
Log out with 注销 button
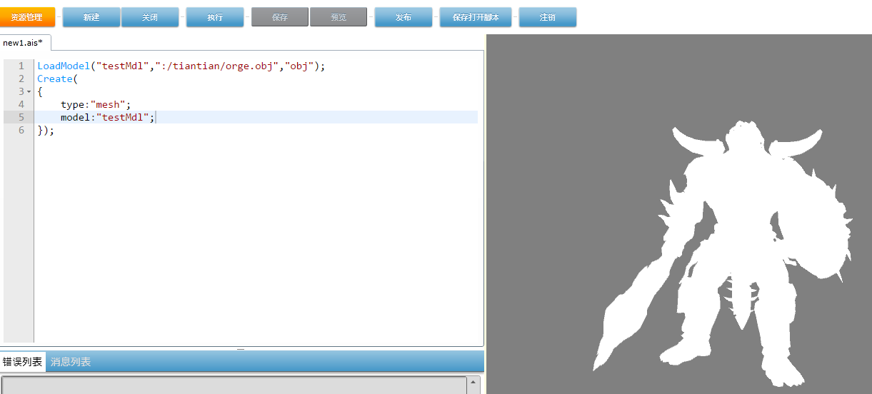[x=548, y=17]
